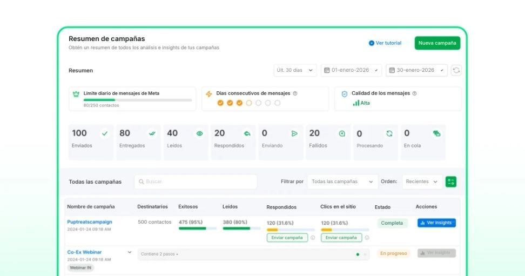Sort by Clics en el sitio column header
Image resolution: width=525 pixels, height=276 pixels.
(338, 207)
